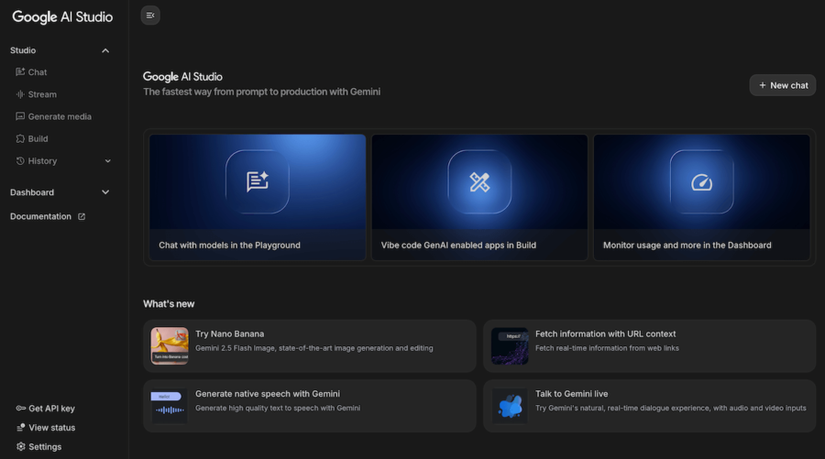Click Fetch information with URL context title
This screenshot has height=459, width=825.
coord(605,333)
